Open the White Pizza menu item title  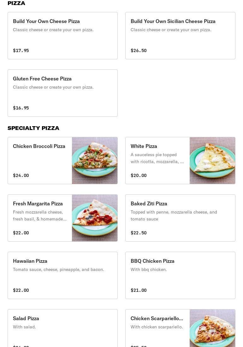pos(144,146)
